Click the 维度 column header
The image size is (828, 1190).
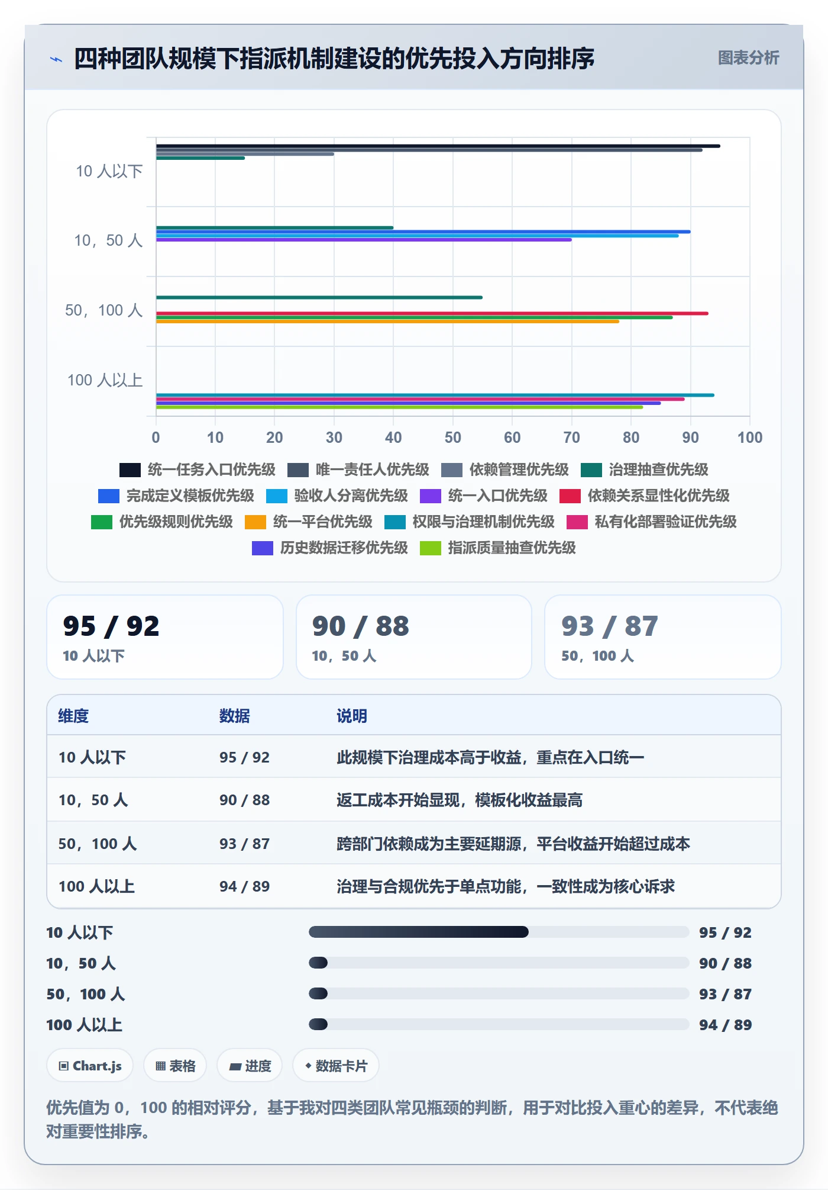[73, 716]
